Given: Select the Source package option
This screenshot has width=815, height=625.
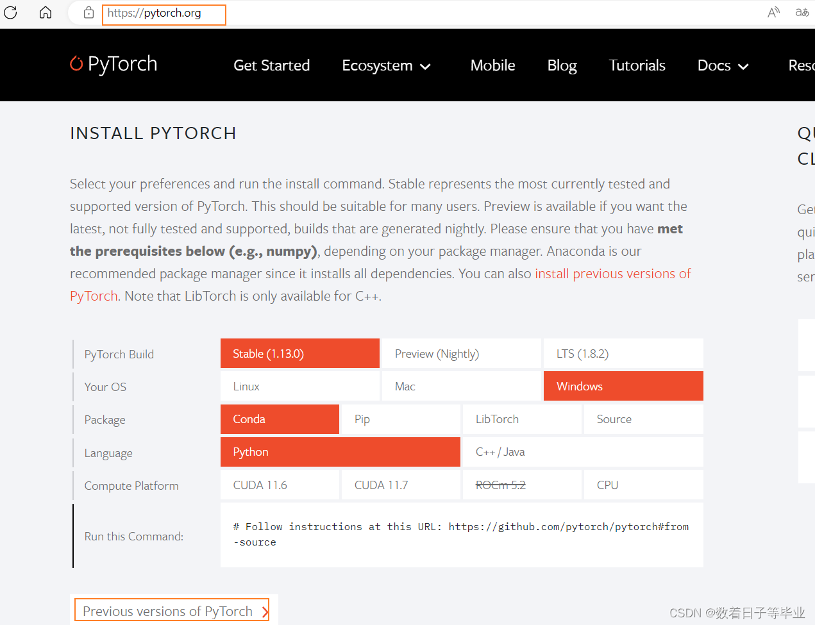Looking at the screenshot, I should [644, 419].
